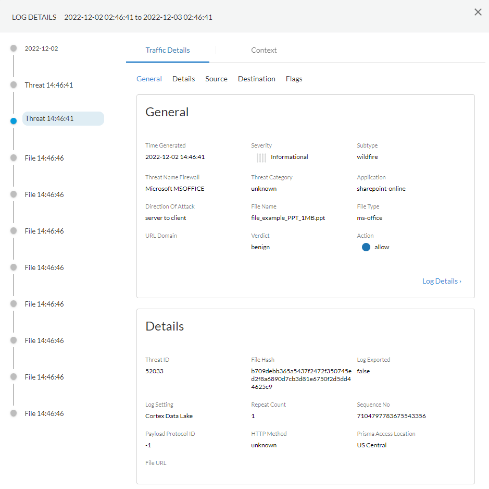Close the Log Details panel
This screenshot has width=489, height=489.
click(x=478, y=13)
